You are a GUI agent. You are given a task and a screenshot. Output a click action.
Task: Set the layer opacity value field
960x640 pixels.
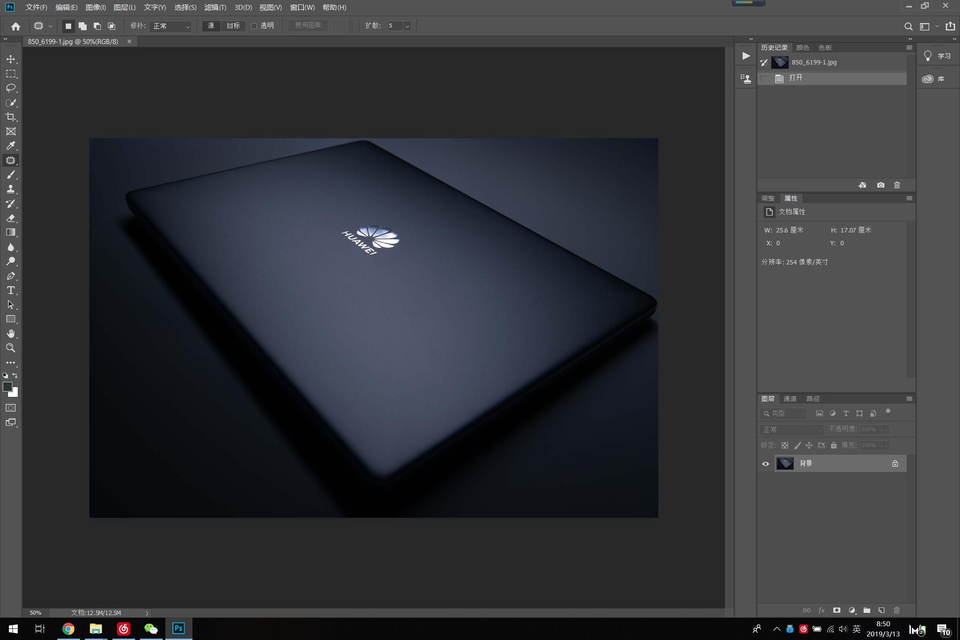pyautogui.click(x=869, y=429)
